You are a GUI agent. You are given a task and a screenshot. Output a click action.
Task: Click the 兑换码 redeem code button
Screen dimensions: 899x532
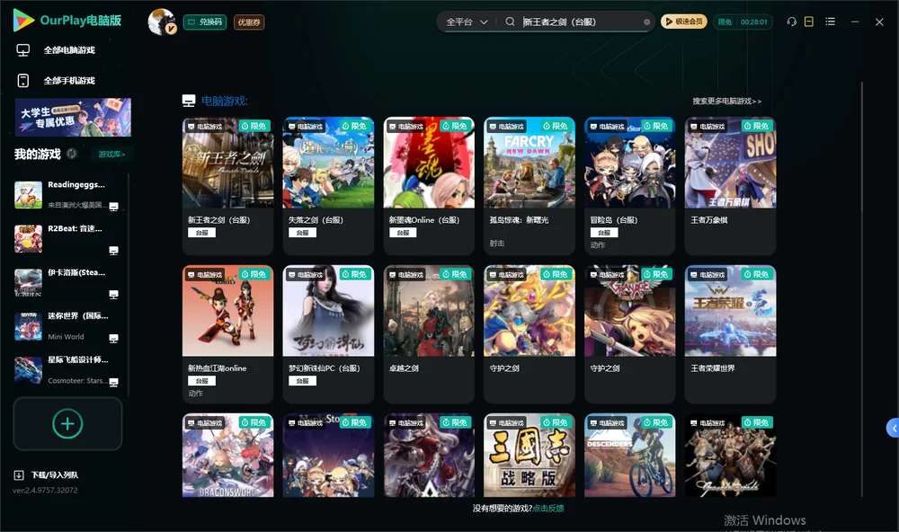click(x=205, y=22)
